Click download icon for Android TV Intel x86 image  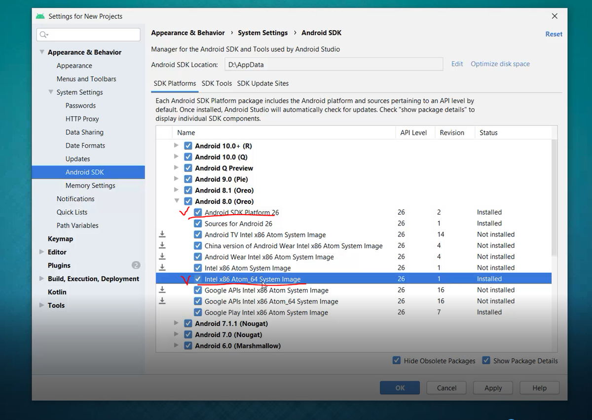(x=162, y=234)
